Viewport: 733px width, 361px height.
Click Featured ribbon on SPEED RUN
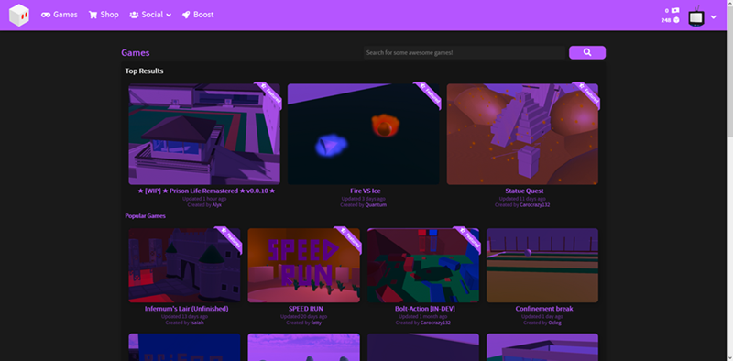pyautogui.click(x=350, y=237)
